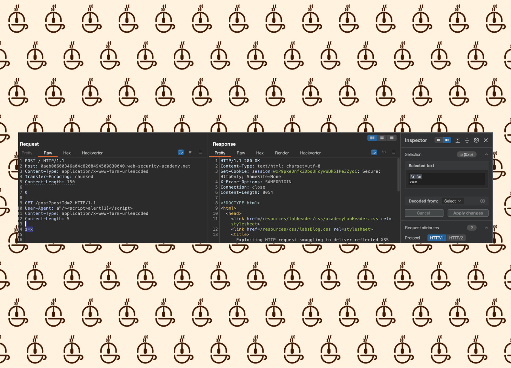The height and width of the screenshot is (368, 511).
Task: Click the 'X-Frame-Options: SAMEORIGIN' response header
Action: pos(256,182)
